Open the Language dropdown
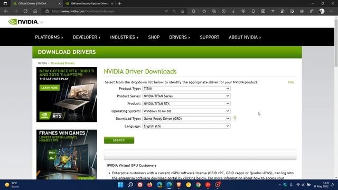The height and width of the screenshot is (190, 338). tap(186, 126)
